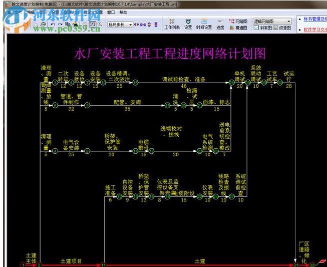This screenshot has width=327, height=267.
Task: Select network node 11 on red path
Action: coord(104,265)
